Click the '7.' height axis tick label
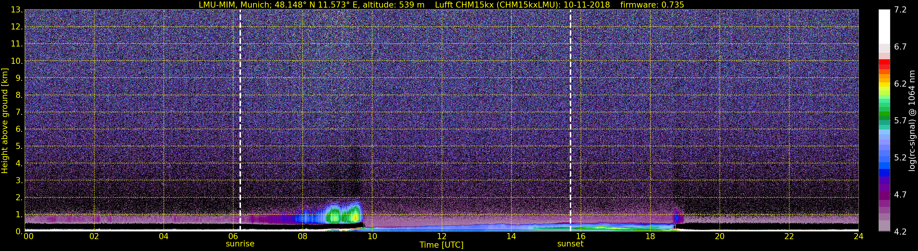 coord(19,112)
